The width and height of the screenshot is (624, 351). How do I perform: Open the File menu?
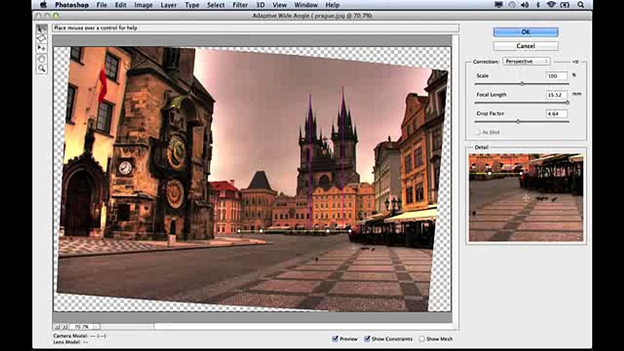tap(101, 5)
